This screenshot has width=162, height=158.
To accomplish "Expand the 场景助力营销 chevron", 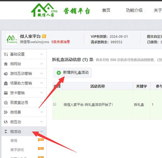I will [41, 83].
